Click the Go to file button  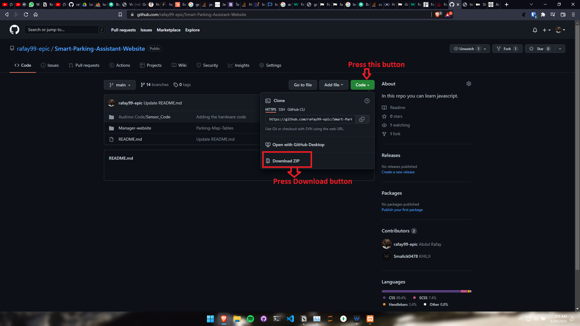click(303, 85)
